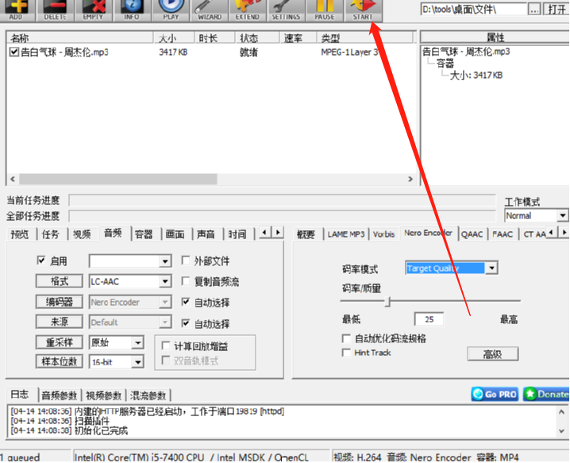570x463 pixels.
Task: Click the 编码器 button
Action: (x=60, y=302)
